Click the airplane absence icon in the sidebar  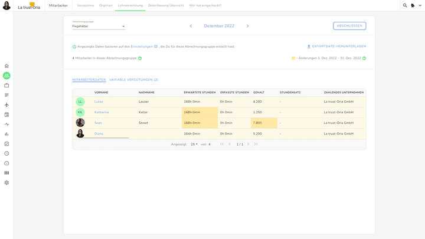click(6, 105)
